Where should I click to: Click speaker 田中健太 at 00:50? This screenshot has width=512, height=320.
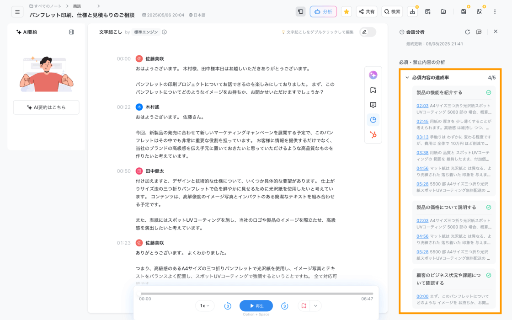pos(155,171)
